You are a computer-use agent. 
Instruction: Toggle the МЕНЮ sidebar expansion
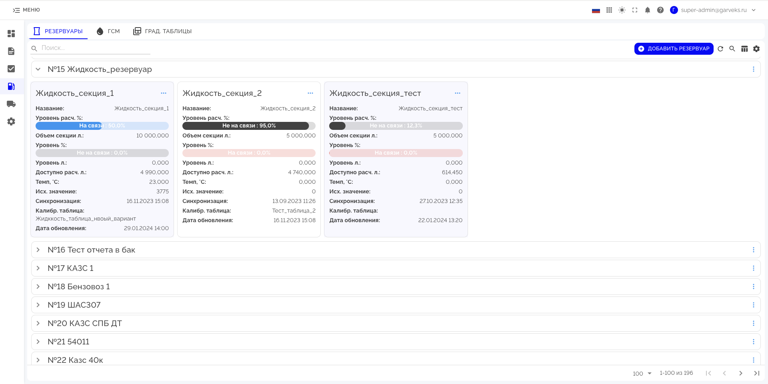pos(26,10)
